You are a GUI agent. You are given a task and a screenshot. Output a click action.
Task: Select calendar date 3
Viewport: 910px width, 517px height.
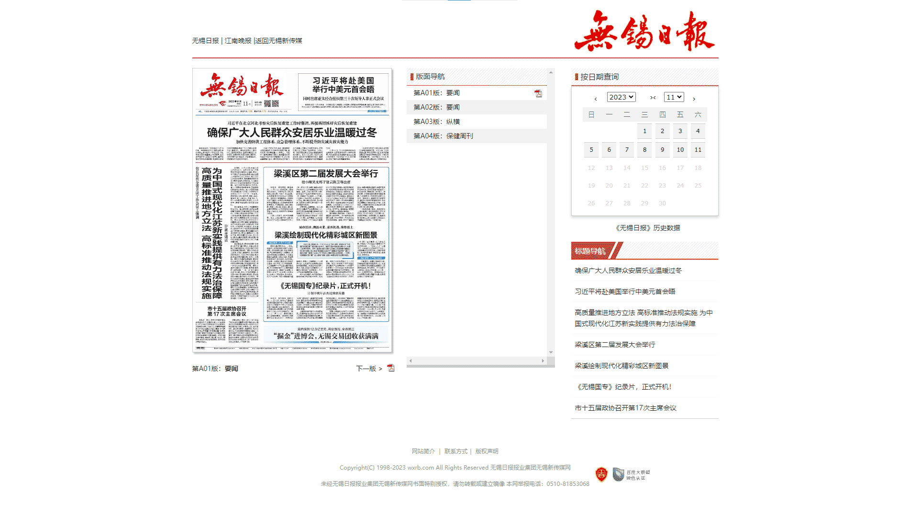(680, 131)
